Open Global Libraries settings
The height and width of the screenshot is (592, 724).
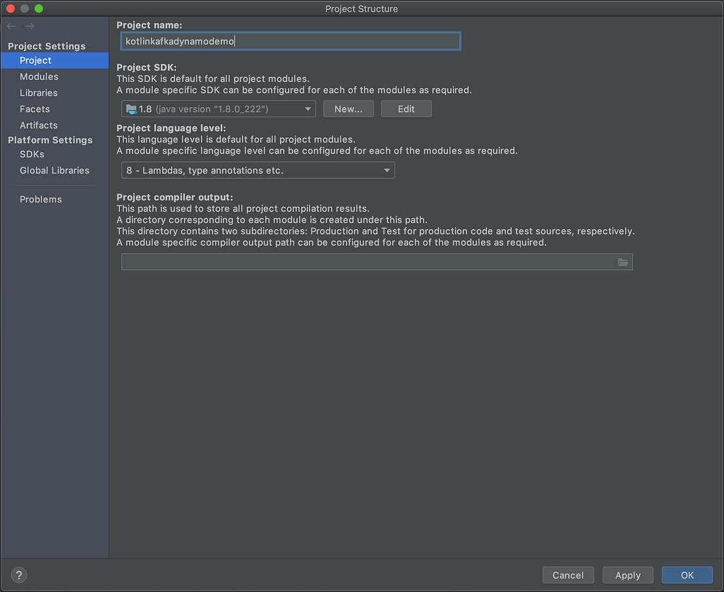54,170
